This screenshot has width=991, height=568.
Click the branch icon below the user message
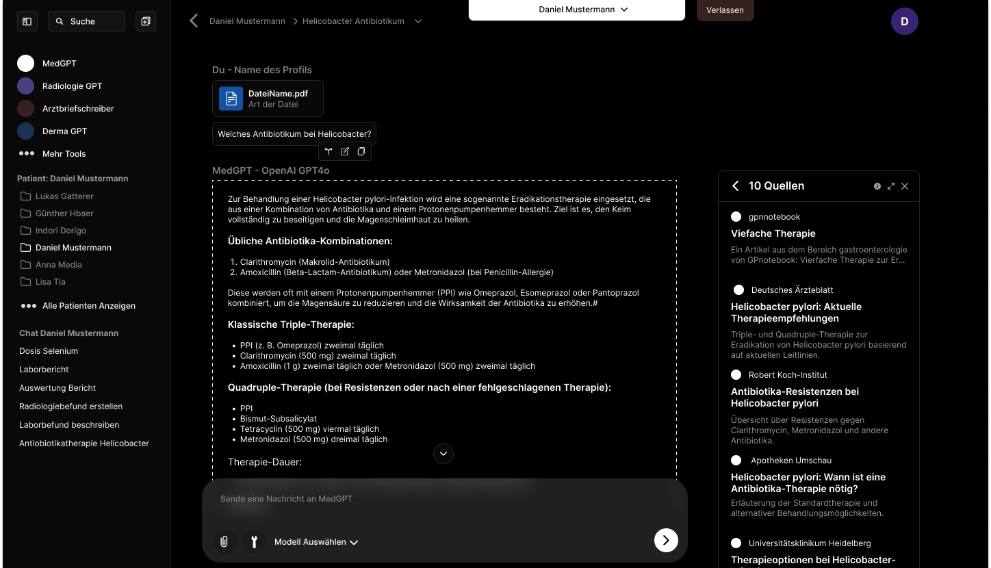pyautogui.click(x=329, y=151)
